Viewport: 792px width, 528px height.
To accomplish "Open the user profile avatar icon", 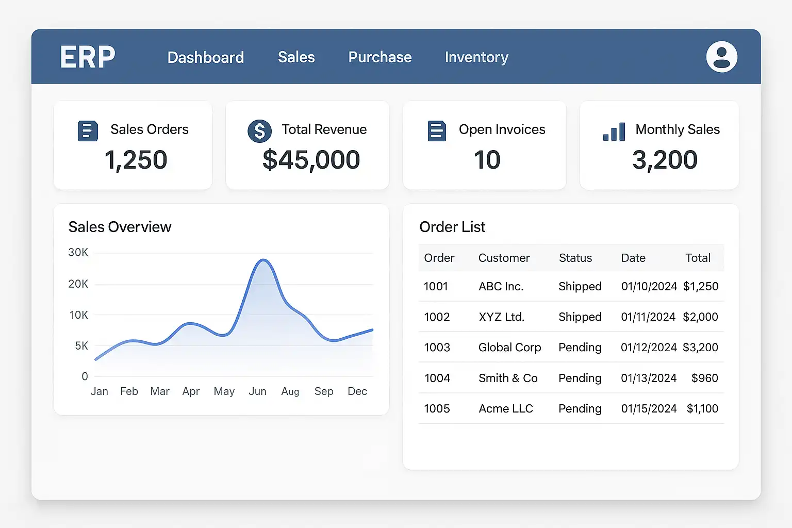I will [721, 57].
